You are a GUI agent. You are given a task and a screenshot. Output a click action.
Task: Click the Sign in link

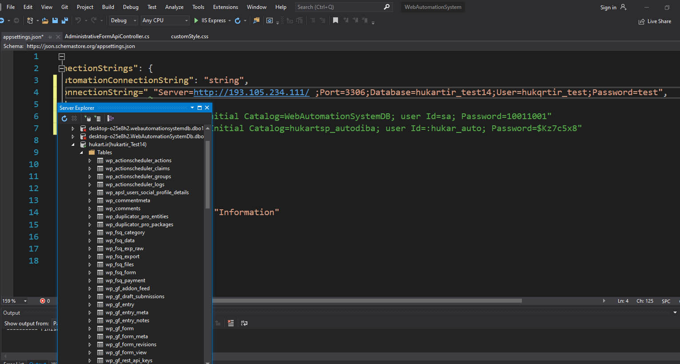click(608, 8)
